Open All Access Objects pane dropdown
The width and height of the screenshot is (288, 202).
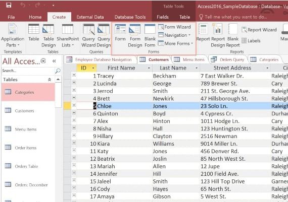tap(43, 61)
